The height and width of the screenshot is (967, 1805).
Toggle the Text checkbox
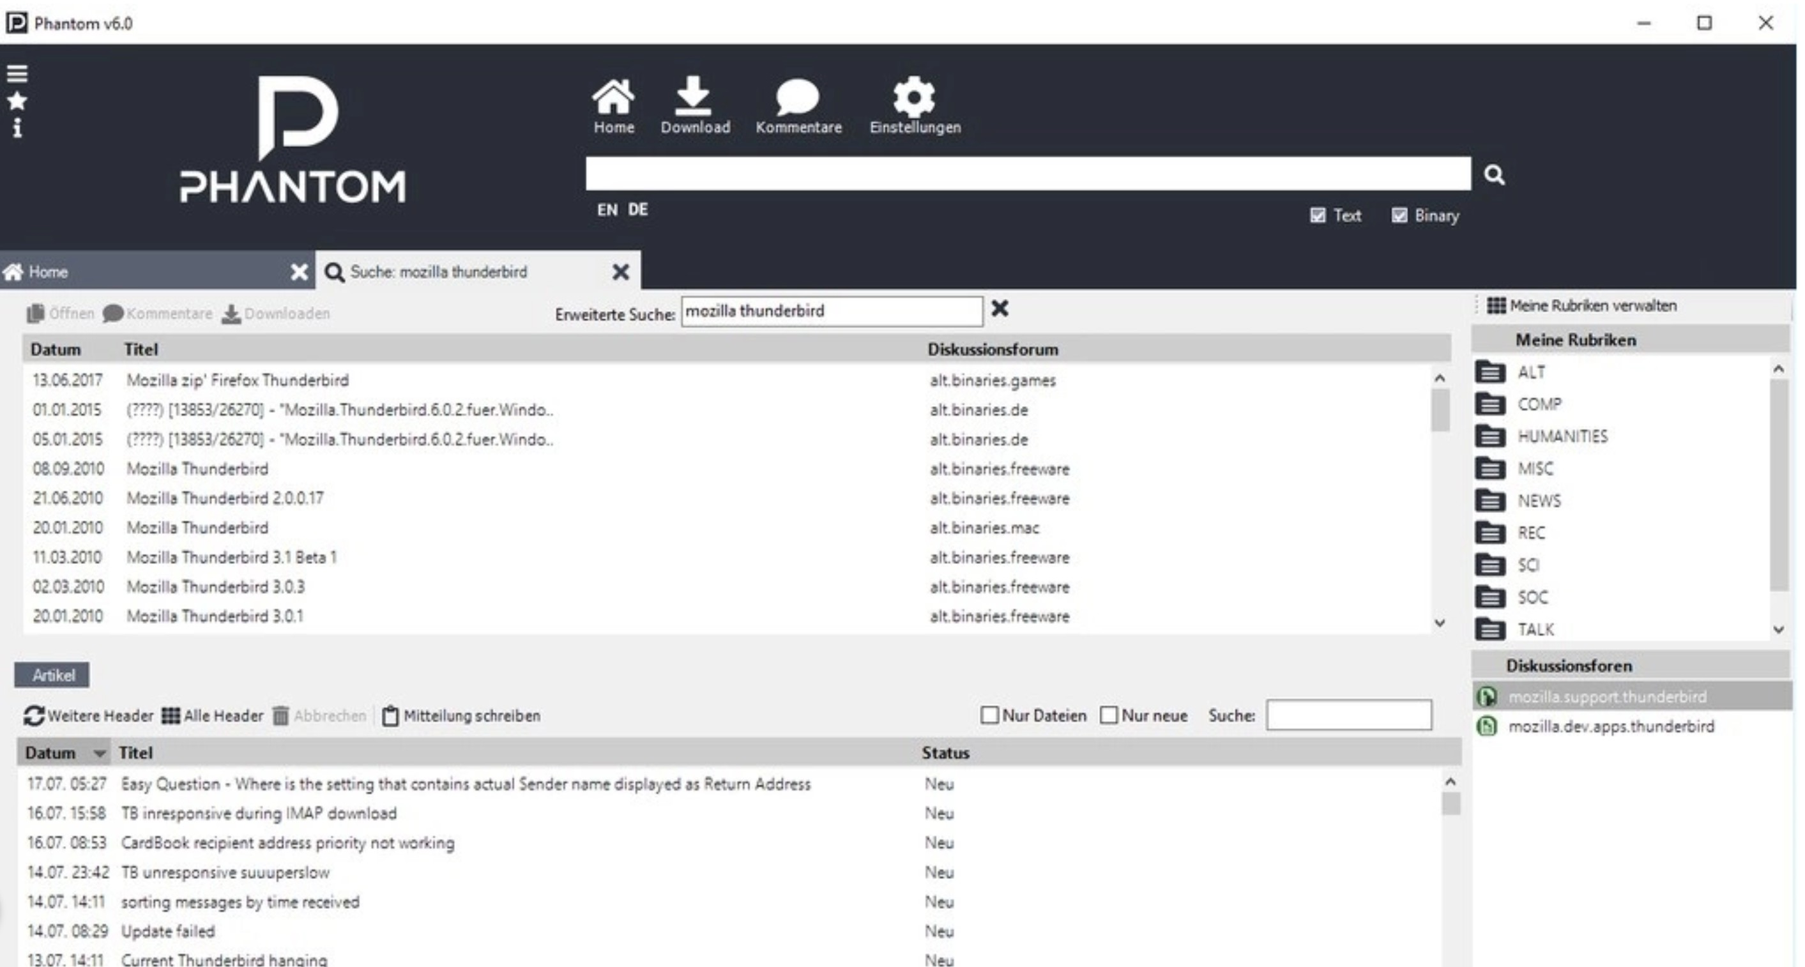[1317, 215]
